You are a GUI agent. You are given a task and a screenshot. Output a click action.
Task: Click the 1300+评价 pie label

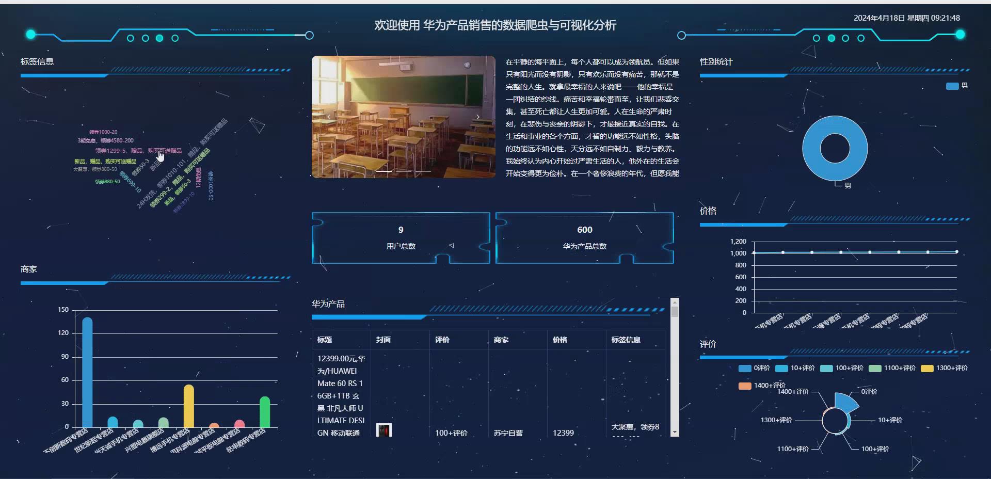(776, 420)
